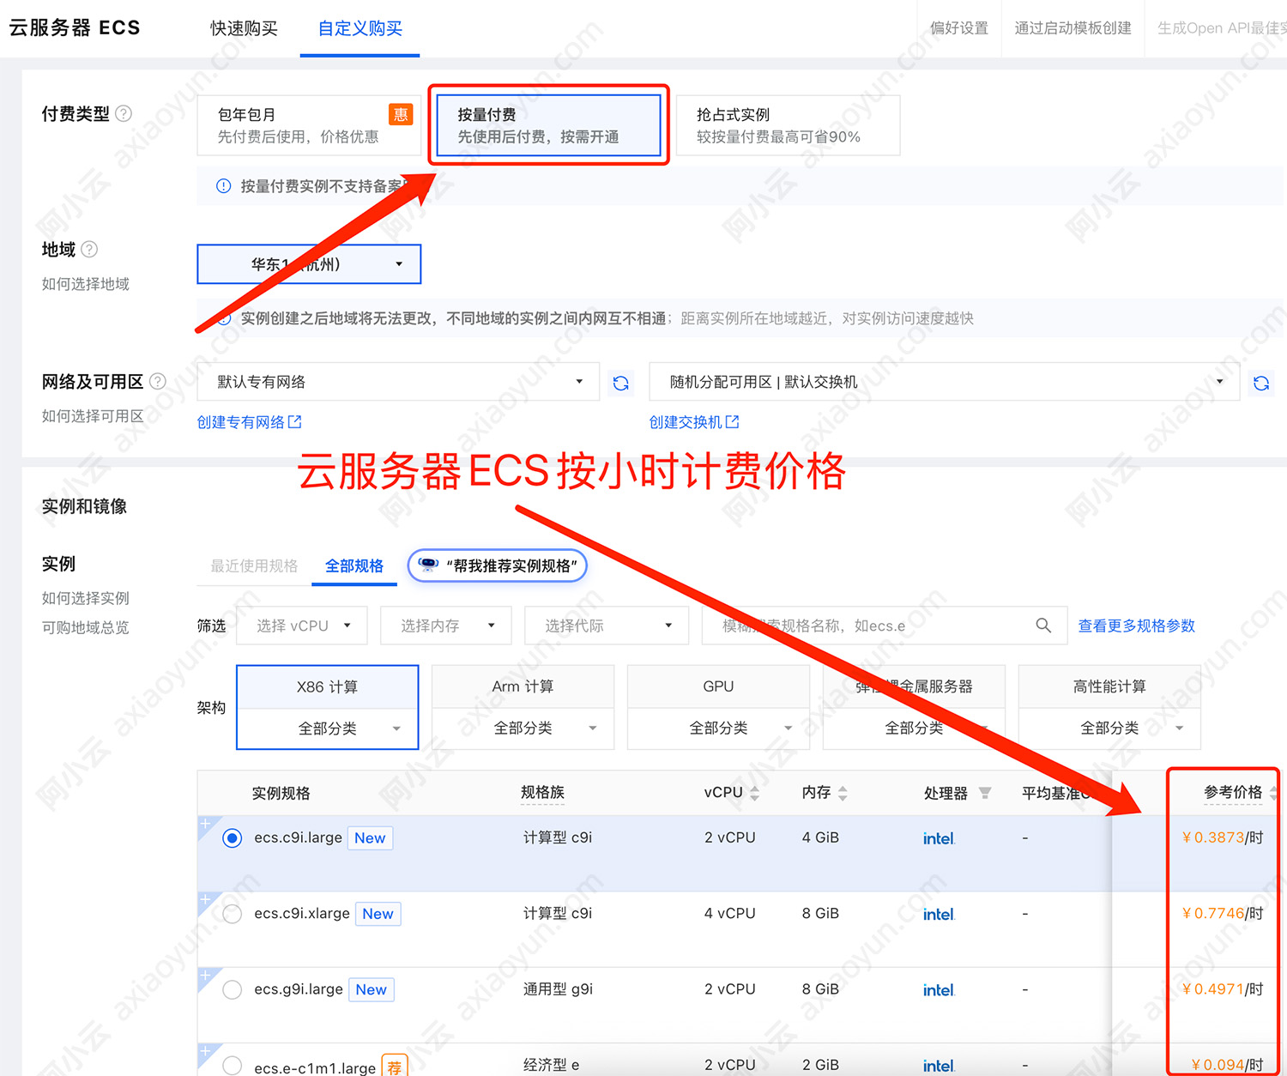Click the 参考价格 column header
This screenshot has width=1287, height=1076.
click(x=1233, y=793)
